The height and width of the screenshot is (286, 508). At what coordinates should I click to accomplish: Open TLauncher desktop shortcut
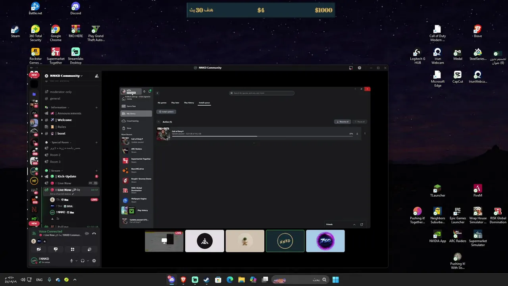click(x=437, y=191)
